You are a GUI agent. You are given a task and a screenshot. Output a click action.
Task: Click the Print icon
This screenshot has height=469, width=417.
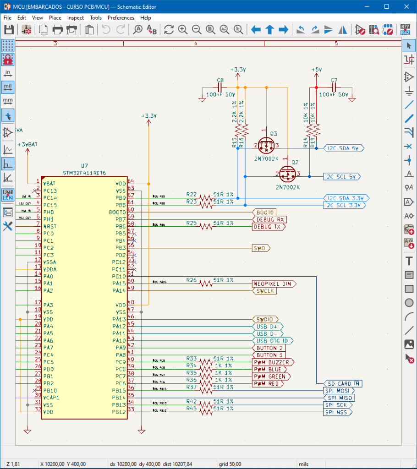(58, 30)
